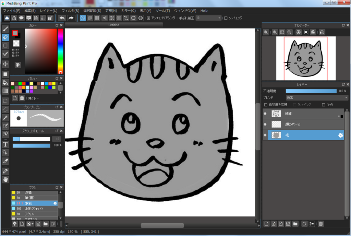
Task: Click the brush size value field
Action: (x=57, y=139)
